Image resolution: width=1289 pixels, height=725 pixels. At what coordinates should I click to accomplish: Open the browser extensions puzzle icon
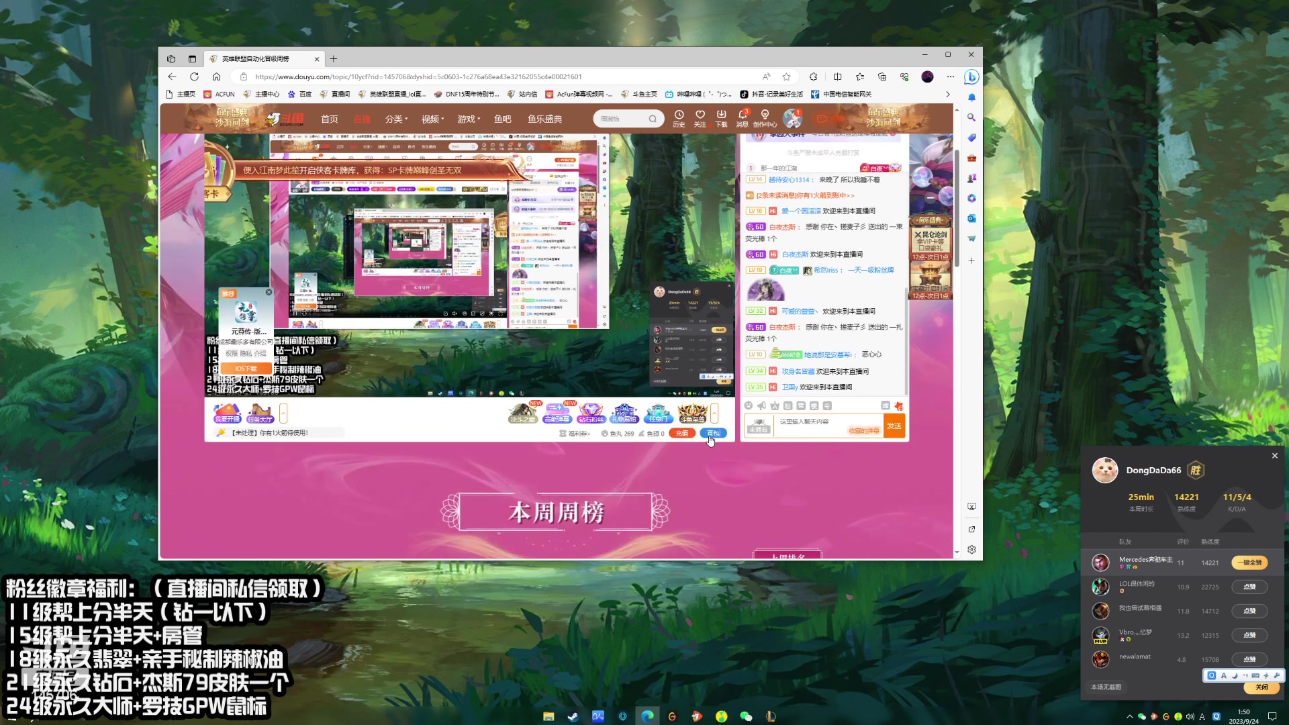(x=814, y=77)
